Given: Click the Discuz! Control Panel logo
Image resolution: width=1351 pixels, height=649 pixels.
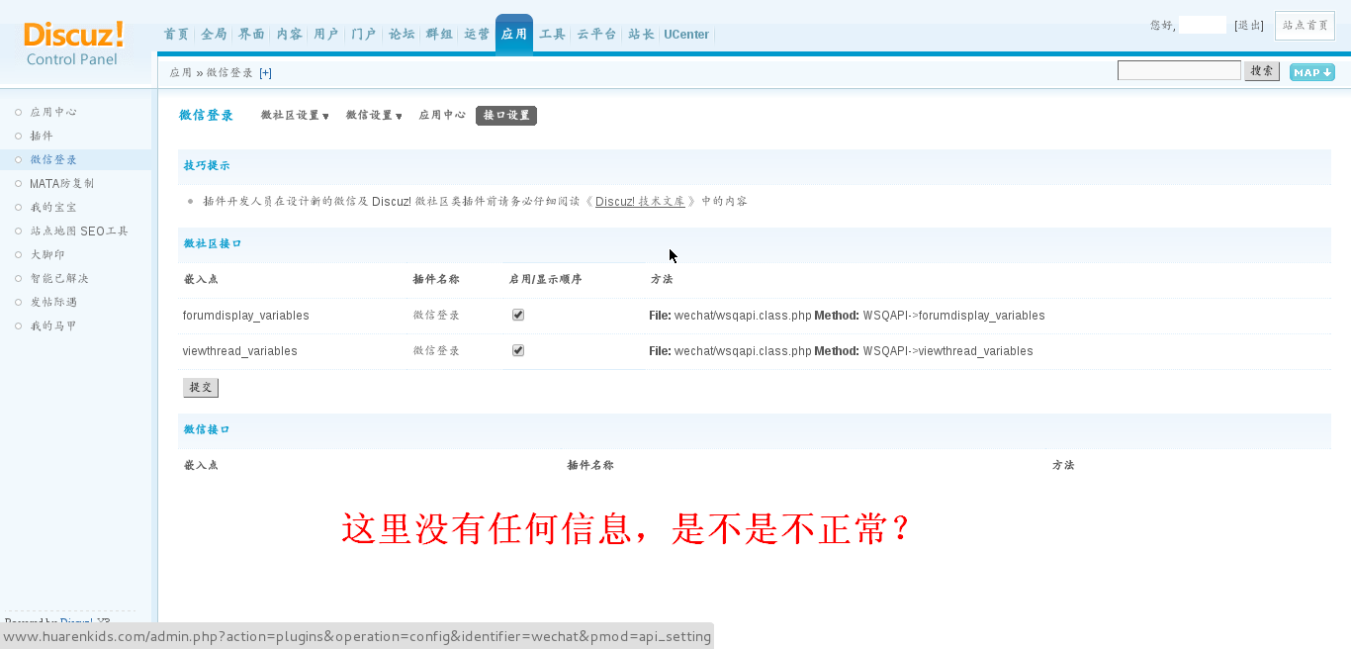Looking at the screenshot, I should click(74, 44).
